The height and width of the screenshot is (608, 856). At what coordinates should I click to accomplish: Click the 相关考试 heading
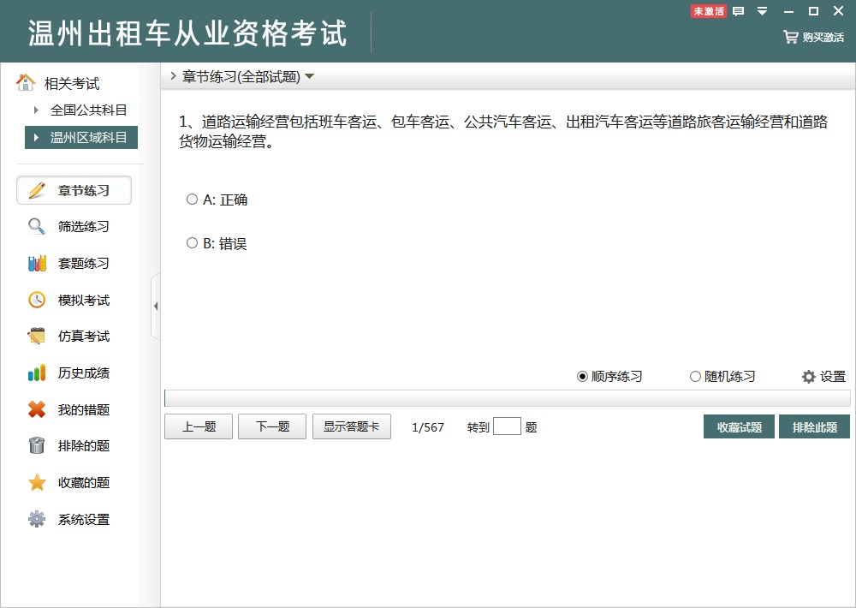pyautogui.click(x=72, y=83)
